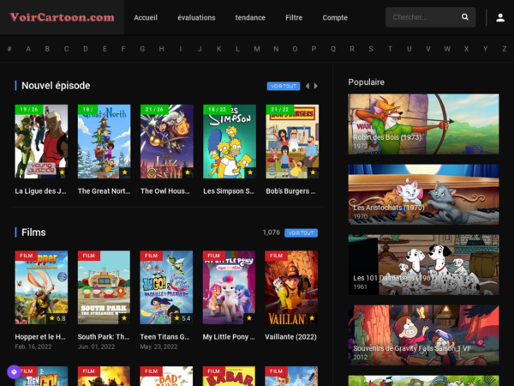This screenshot has width=514, height=386.
Task: Filter titles by letter G
Action: pyautogui.click(x=142, y=49)
